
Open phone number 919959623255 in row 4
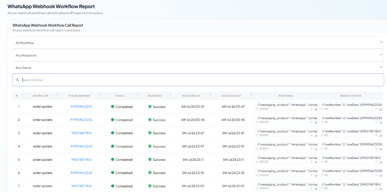click(x=81, y=146)
